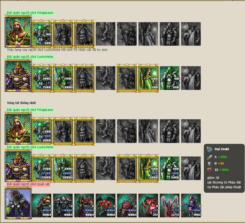Select LuckyHehe's swordsman unit totaling 200000
245x223 pixels.
pos(63,168)
